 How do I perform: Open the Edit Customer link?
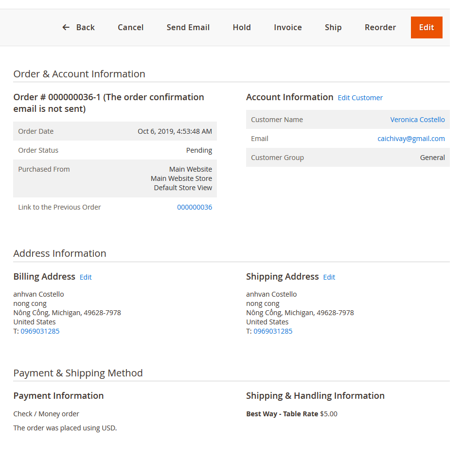(360, 98)
